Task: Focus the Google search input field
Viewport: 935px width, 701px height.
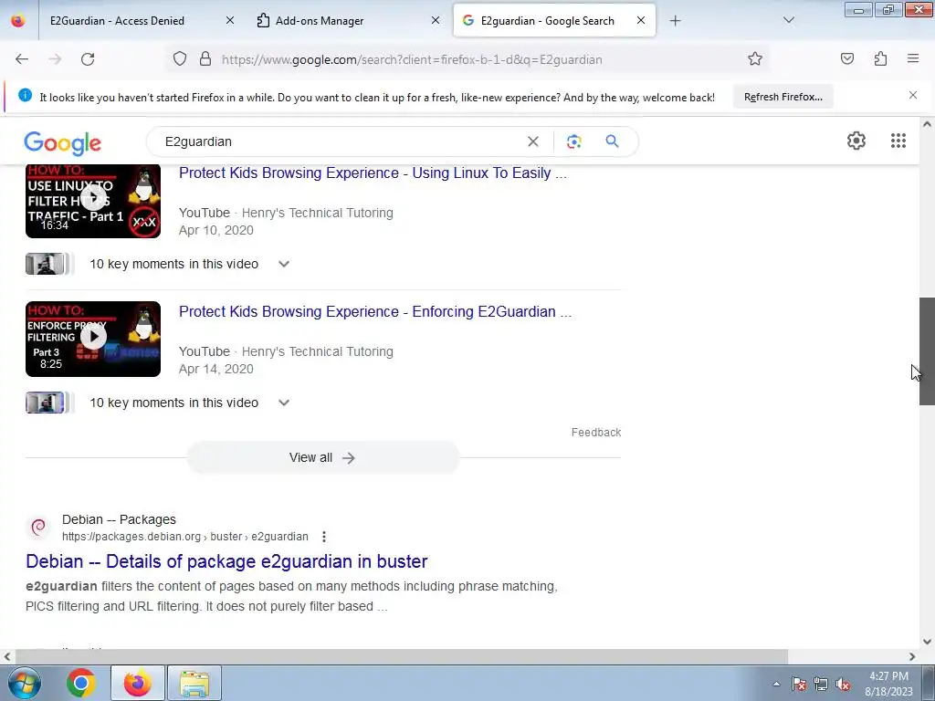Action: click(340, 141)
